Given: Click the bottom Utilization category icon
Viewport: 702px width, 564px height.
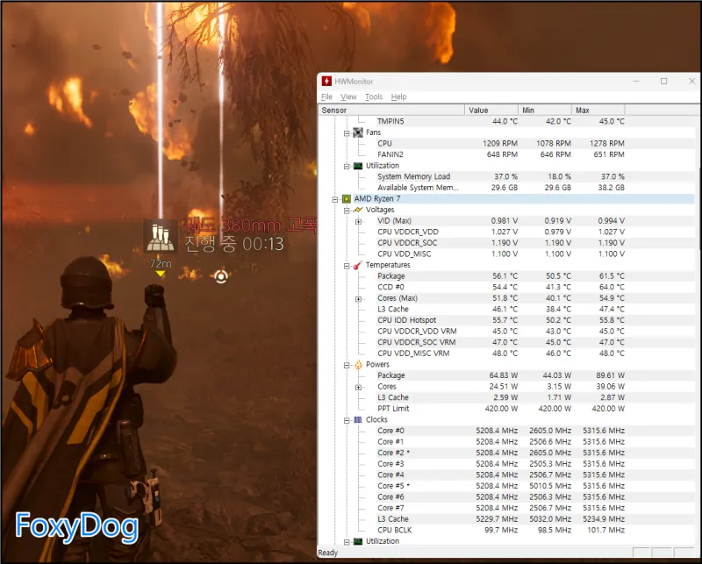Looking at the screenshot, I should [x=358, y=541].
